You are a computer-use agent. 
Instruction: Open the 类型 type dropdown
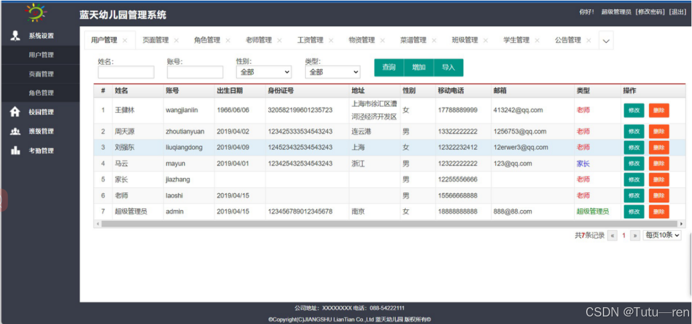click(x=333, y=72)
